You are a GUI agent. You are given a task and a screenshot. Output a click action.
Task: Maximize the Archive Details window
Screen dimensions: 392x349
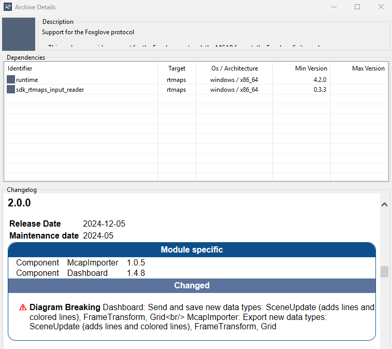click(357, 7)
